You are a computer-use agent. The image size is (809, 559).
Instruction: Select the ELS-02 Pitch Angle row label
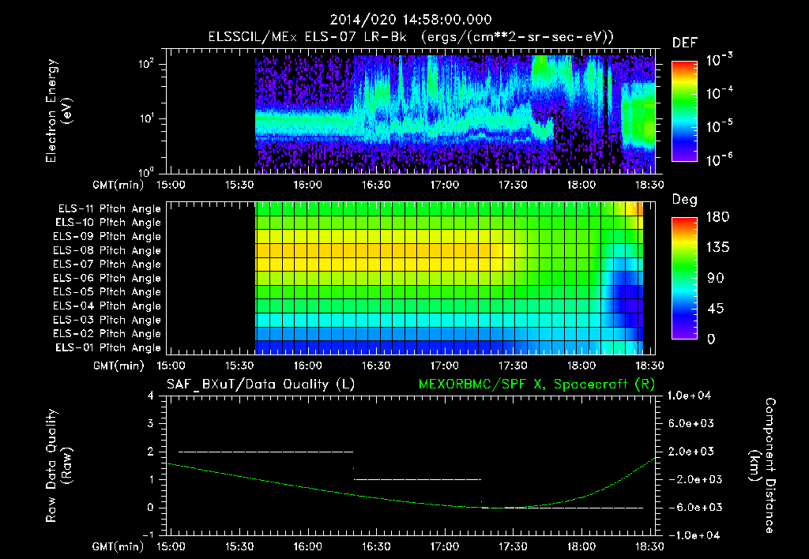pos(107,334)
